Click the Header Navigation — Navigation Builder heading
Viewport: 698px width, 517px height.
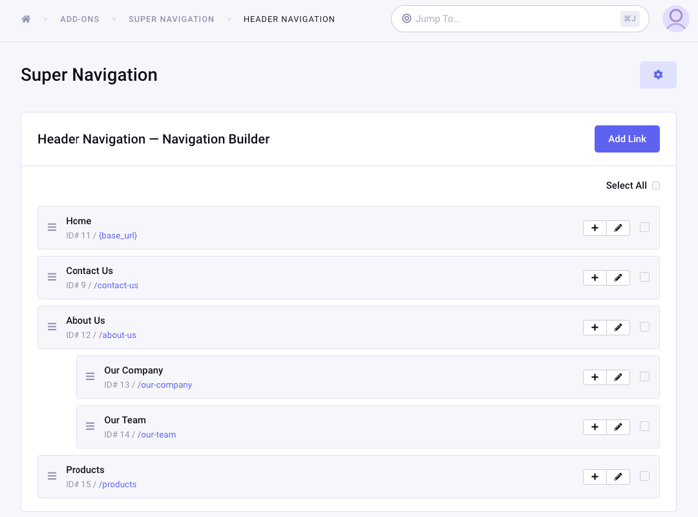[154, 139]
